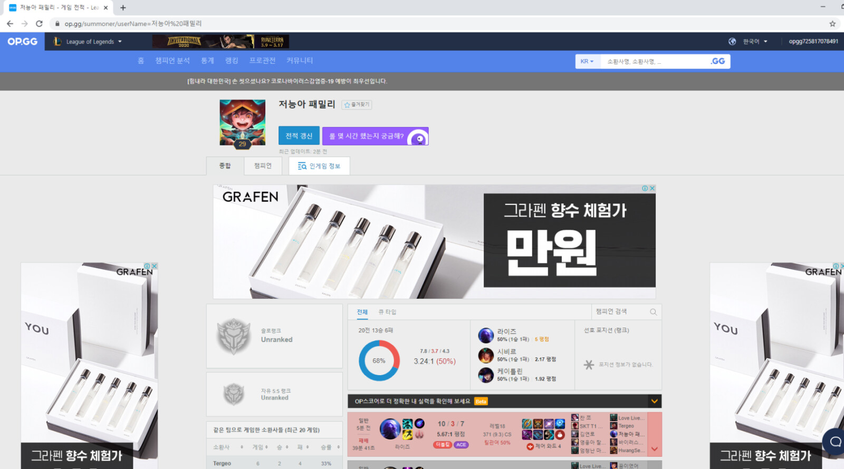This screenshot has height=469, width=844.
Task: Click the champion search magnifier icon
Action: (653, 312)
